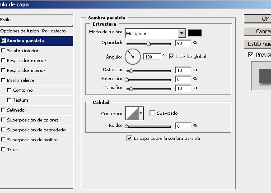Viewport: 271px width, 193px height.
Task: Enable the Resplandor exterior checkbox
Action: [3, 60]
